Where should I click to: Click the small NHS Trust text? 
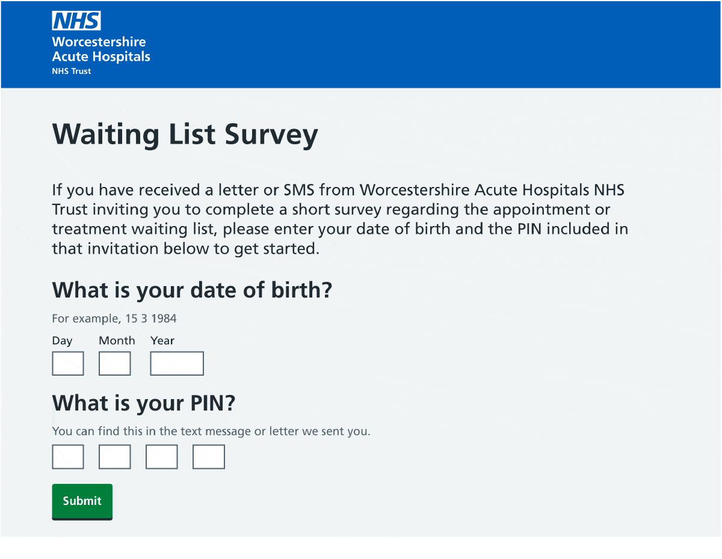[72, 71]
